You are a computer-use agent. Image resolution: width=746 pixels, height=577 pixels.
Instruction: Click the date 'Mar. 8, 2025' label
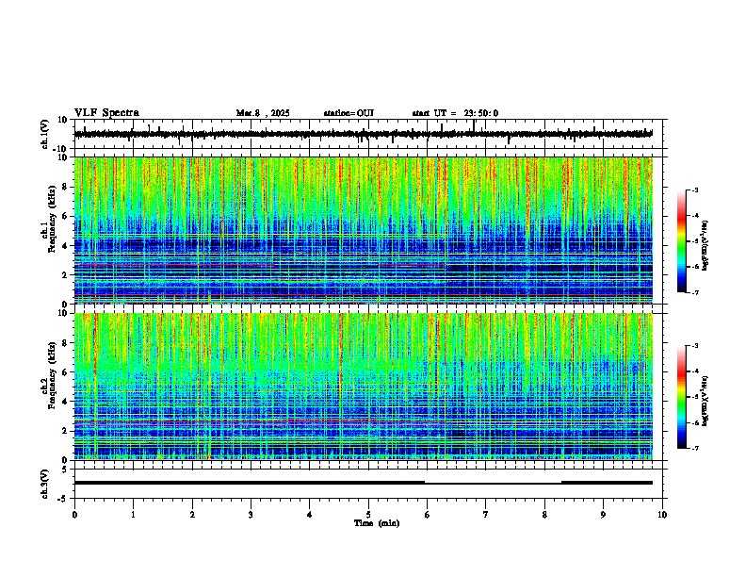coord(263,113)
